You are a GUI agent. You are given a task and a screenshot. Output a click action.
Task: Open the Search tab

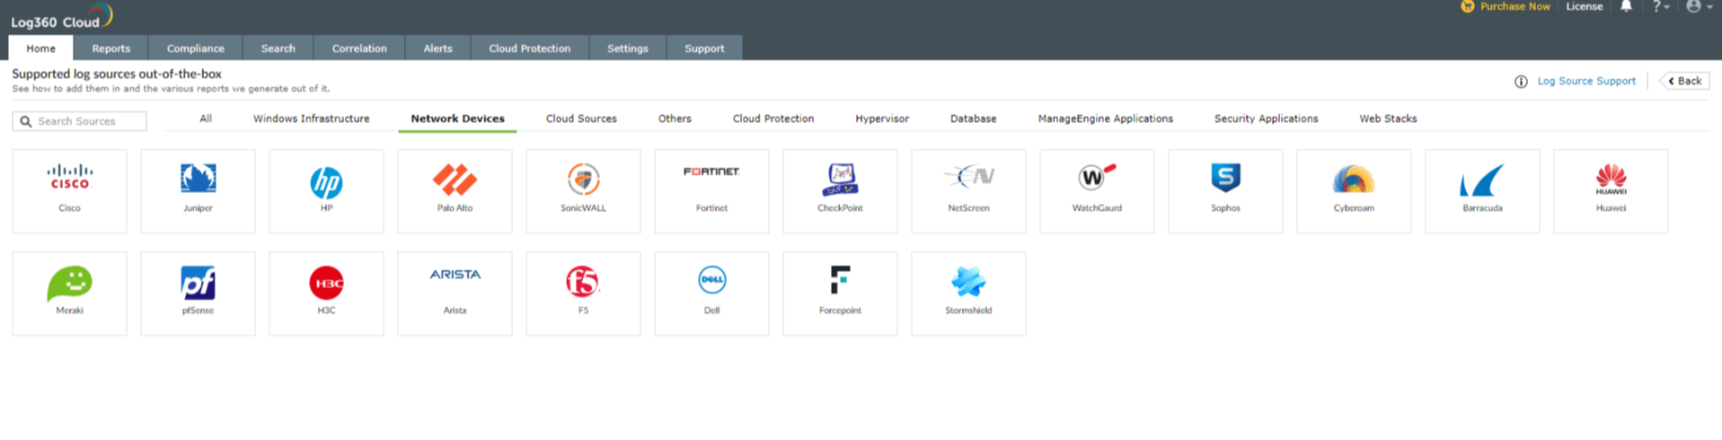pos(278,48)
